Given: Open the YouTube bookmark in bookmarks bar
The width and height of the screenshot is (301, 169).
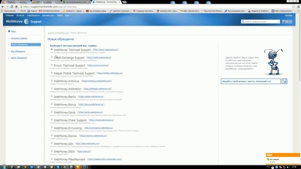Looking at the screenshot, I should (x=96, y=11).
